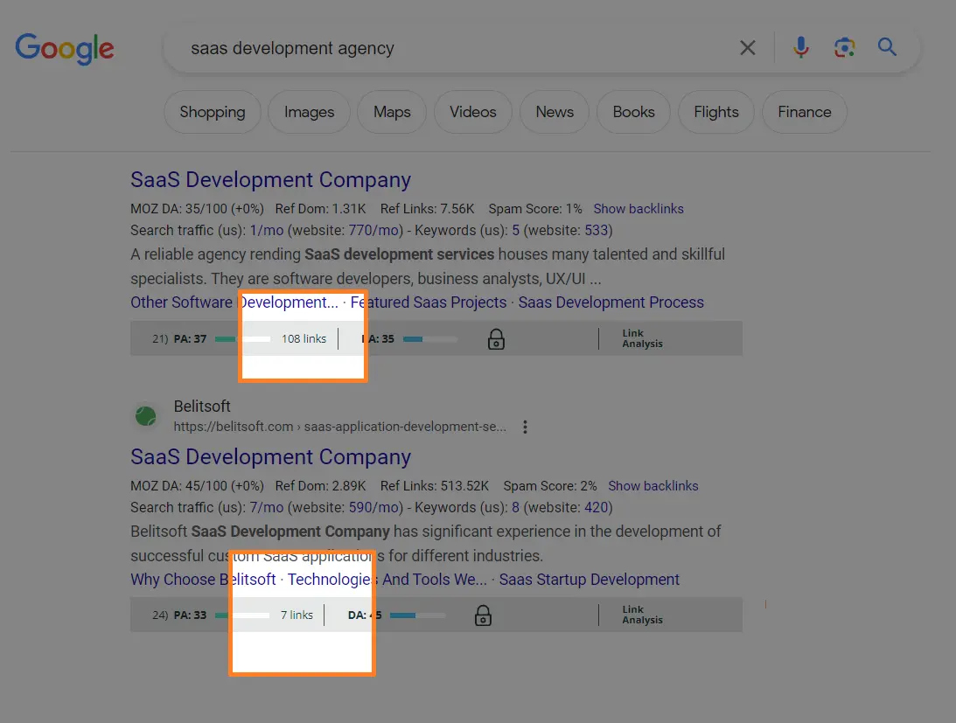Open the Maps results tab
The width and height of the screenshot is (956, 723).
pyautogui.click(x=392, y=112)
